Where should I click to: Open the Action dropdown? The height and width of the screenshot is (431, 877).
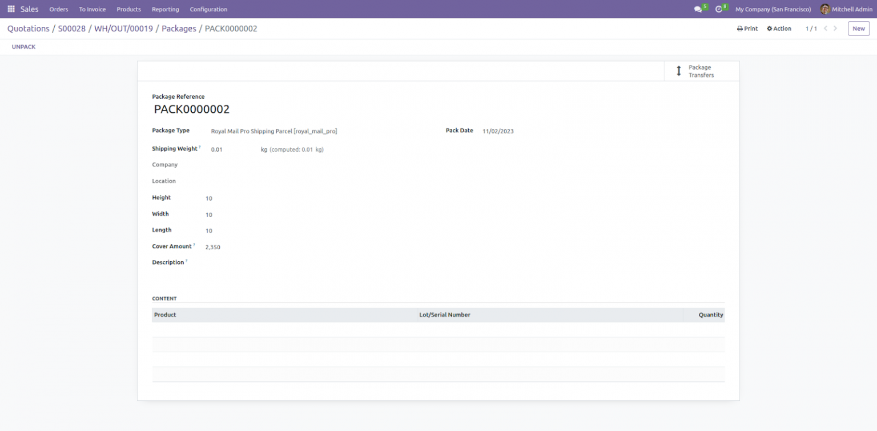pyautogui.click(x=779, y=29)
